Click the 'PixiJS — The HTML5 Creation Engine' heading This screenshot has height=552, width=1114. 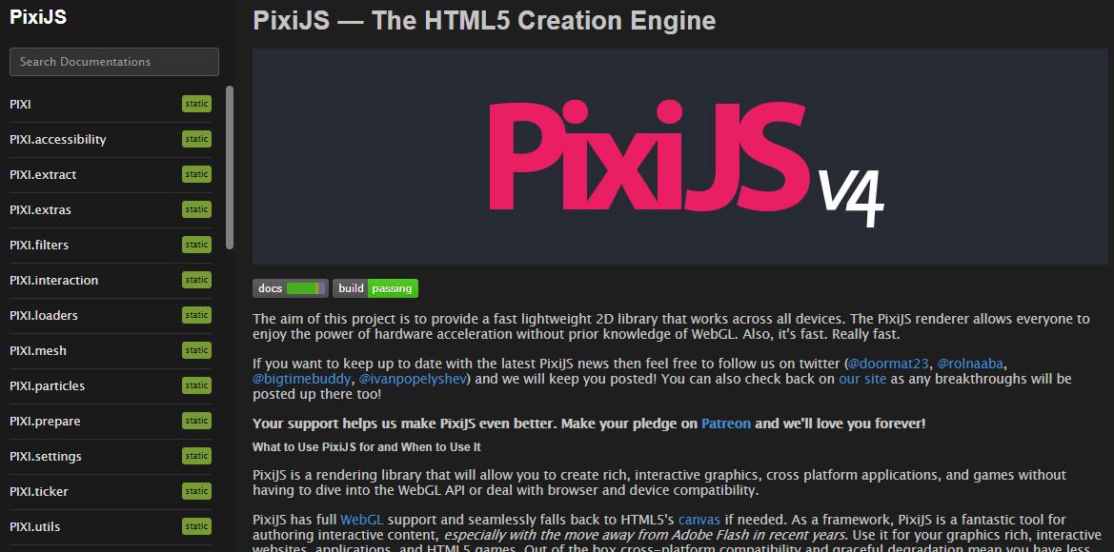pyautogui.click(x=484, y=21)
